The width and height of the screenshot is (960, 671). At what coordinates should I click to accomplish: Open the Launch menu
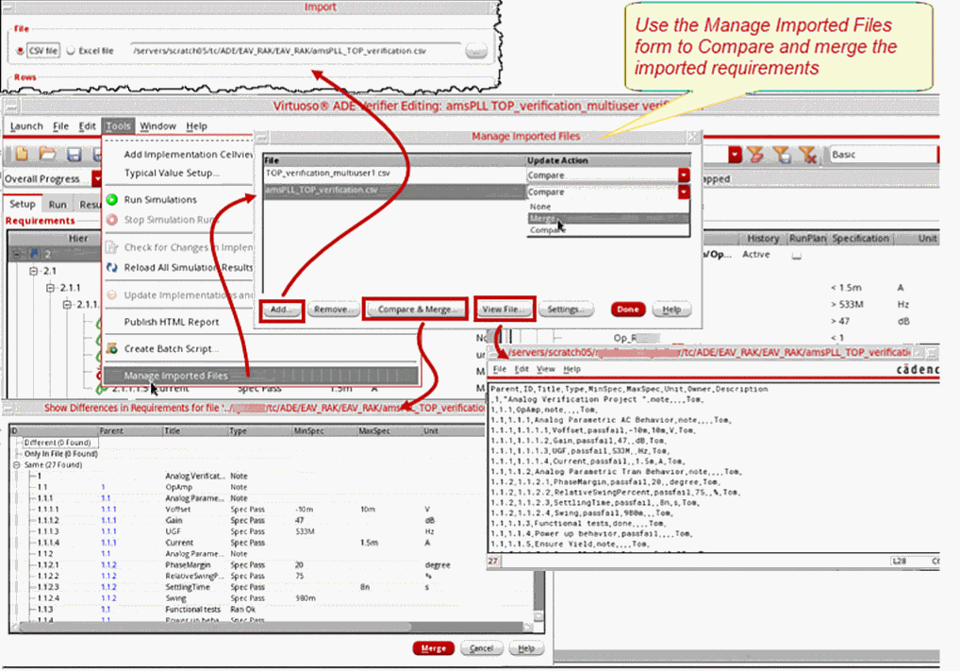(26, 126)
